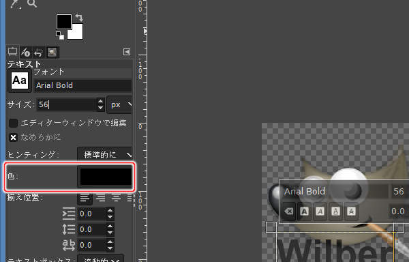The image size is (409, 262).
Task: Increase the first-line indent value
Action: pos(110,211)
